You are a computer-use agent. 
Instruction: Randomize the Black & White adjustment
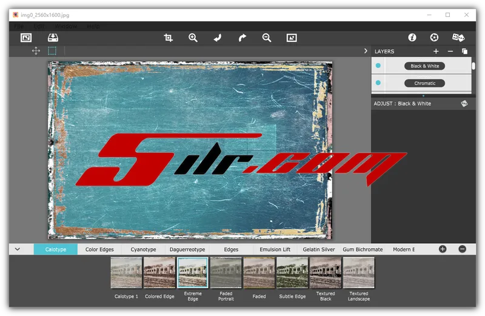(464, 103)
